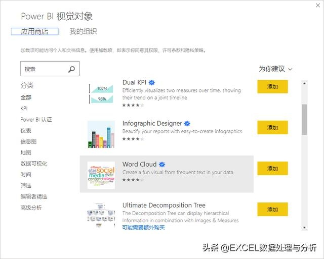Open the 为你建议 sort dropdown

click(275, 69)
